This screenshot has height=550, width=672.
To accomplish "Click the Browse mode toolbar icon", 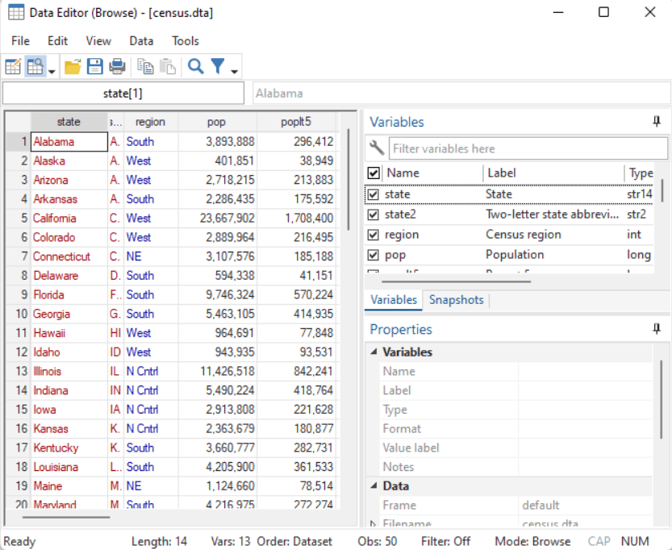I will pos(35,67).
